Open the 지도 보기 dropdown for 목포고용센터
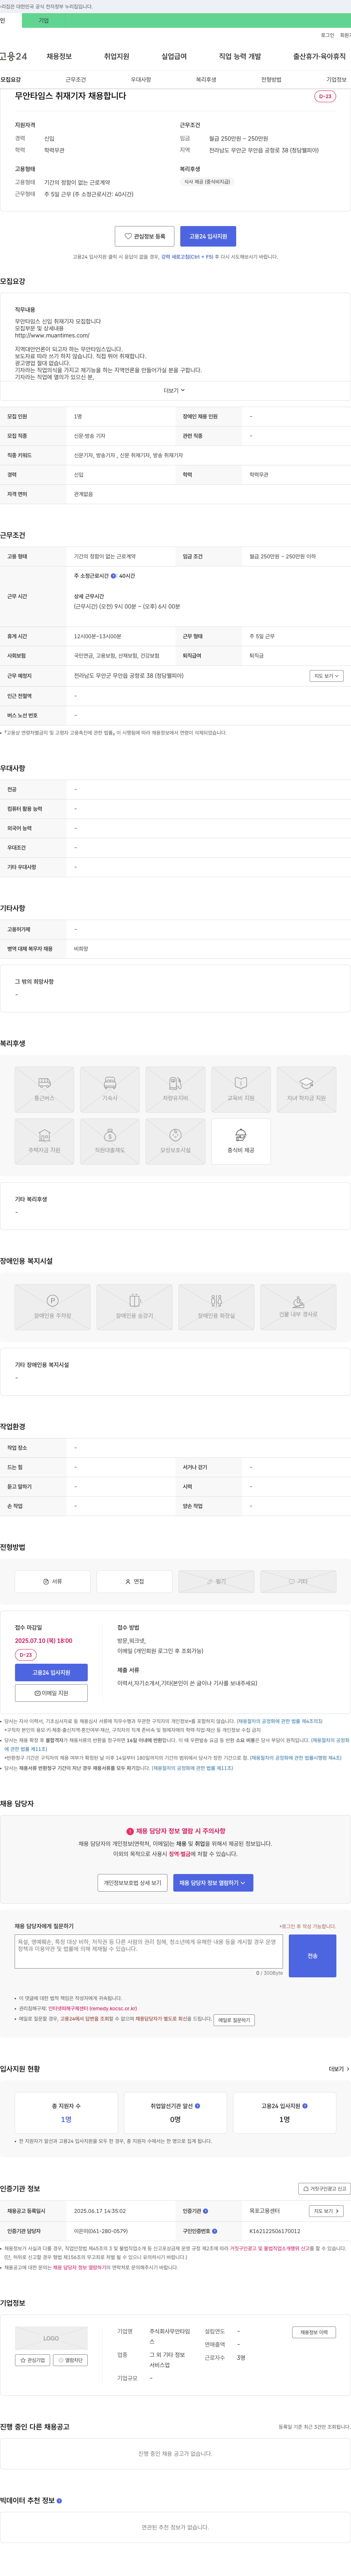This screenshot has width=351, height=2576. [326, 2211]
